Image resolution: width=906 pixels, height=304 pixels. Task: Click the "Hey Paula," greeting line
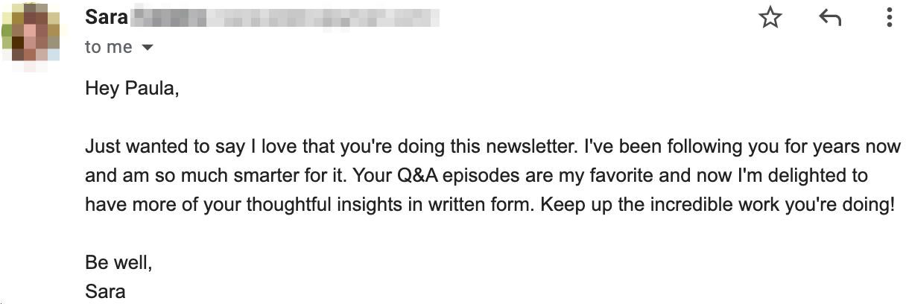(133, 89)
